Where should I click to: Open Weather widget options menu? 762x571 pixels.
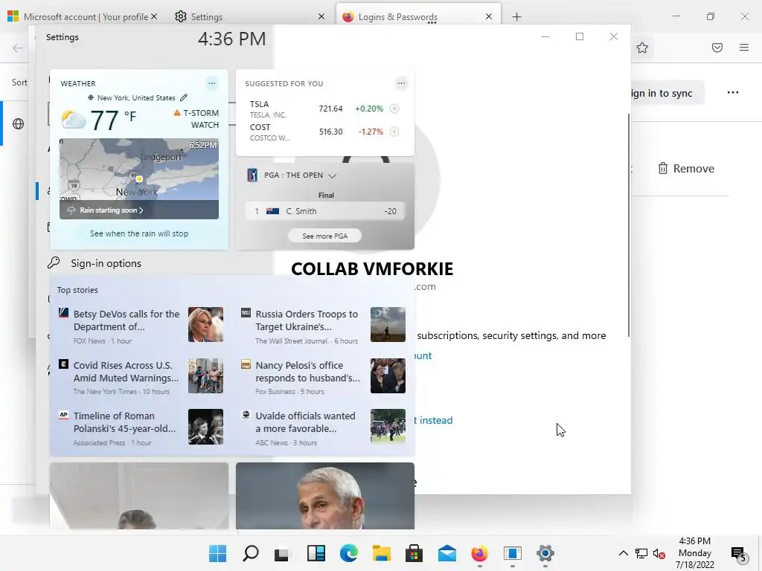(x=211, y=83)
